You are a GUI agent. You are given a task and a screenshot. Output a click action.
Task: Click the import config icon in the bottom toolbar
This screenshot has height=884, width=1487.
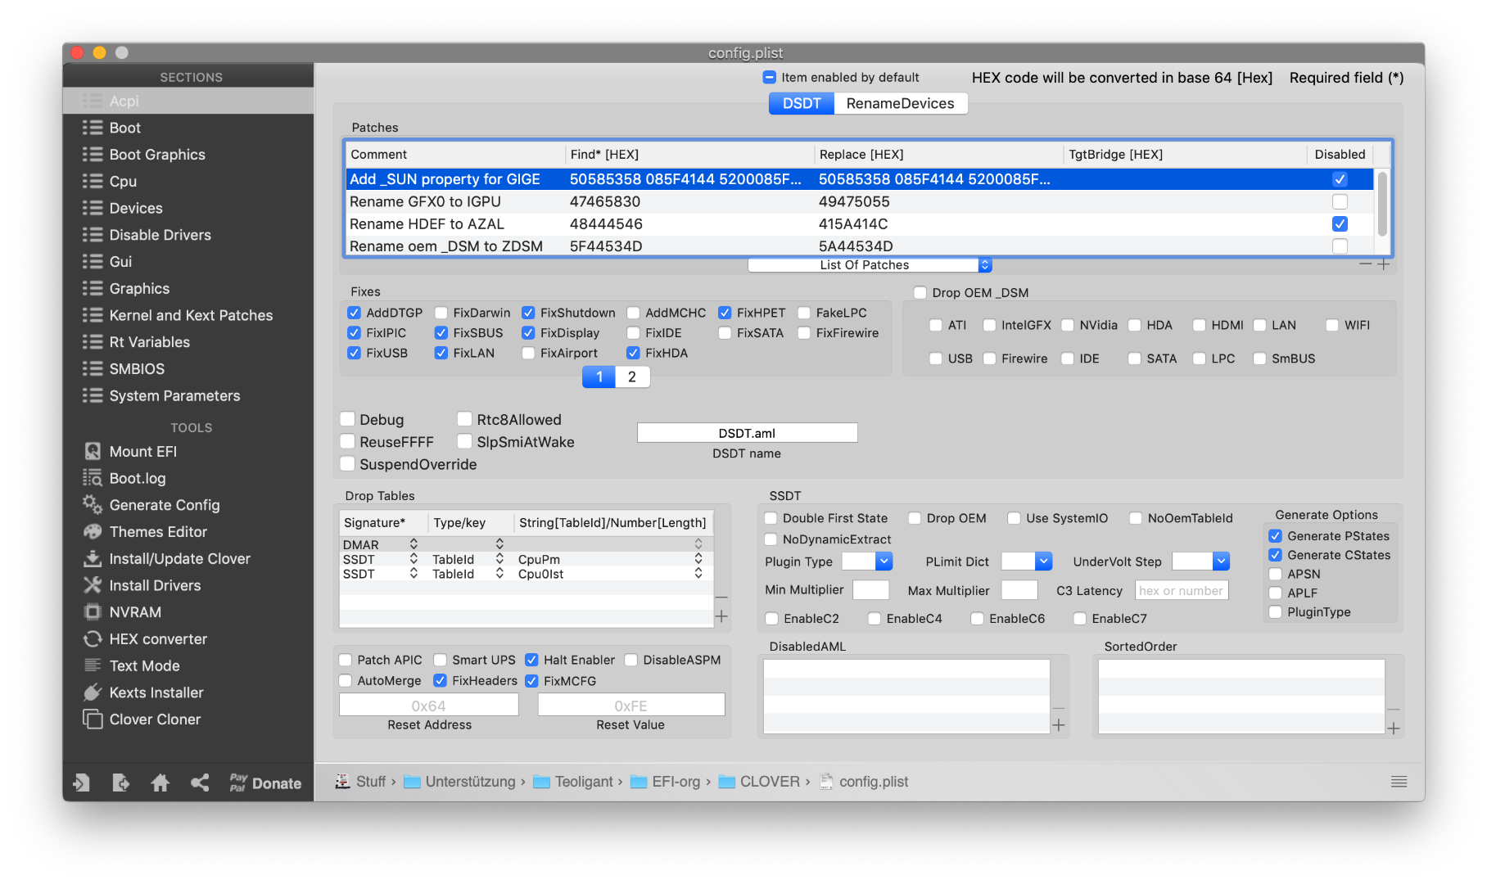click(81, 783)
